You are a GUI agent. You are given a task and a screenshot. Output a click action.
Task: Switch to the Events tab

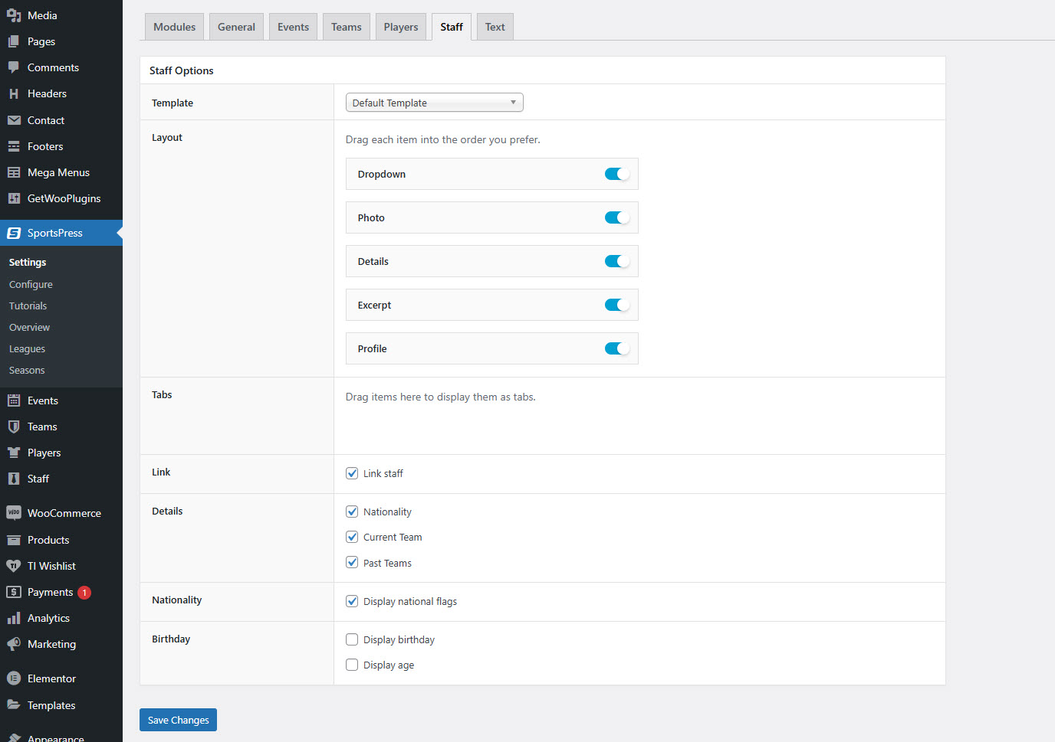(293, 27)
